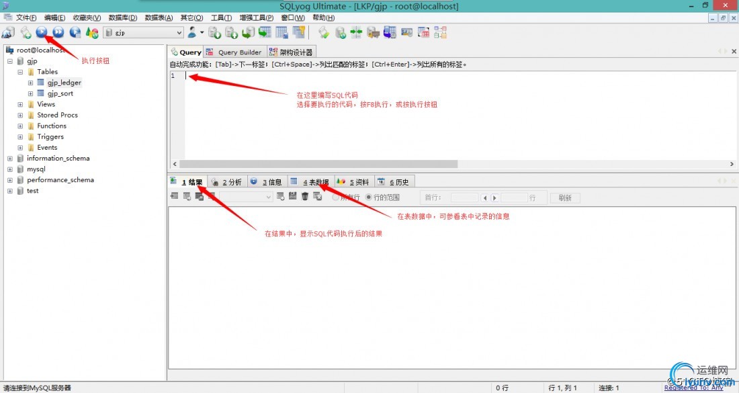
Task: Click the green opposing arrows sync icon
Action: [356, 32]
